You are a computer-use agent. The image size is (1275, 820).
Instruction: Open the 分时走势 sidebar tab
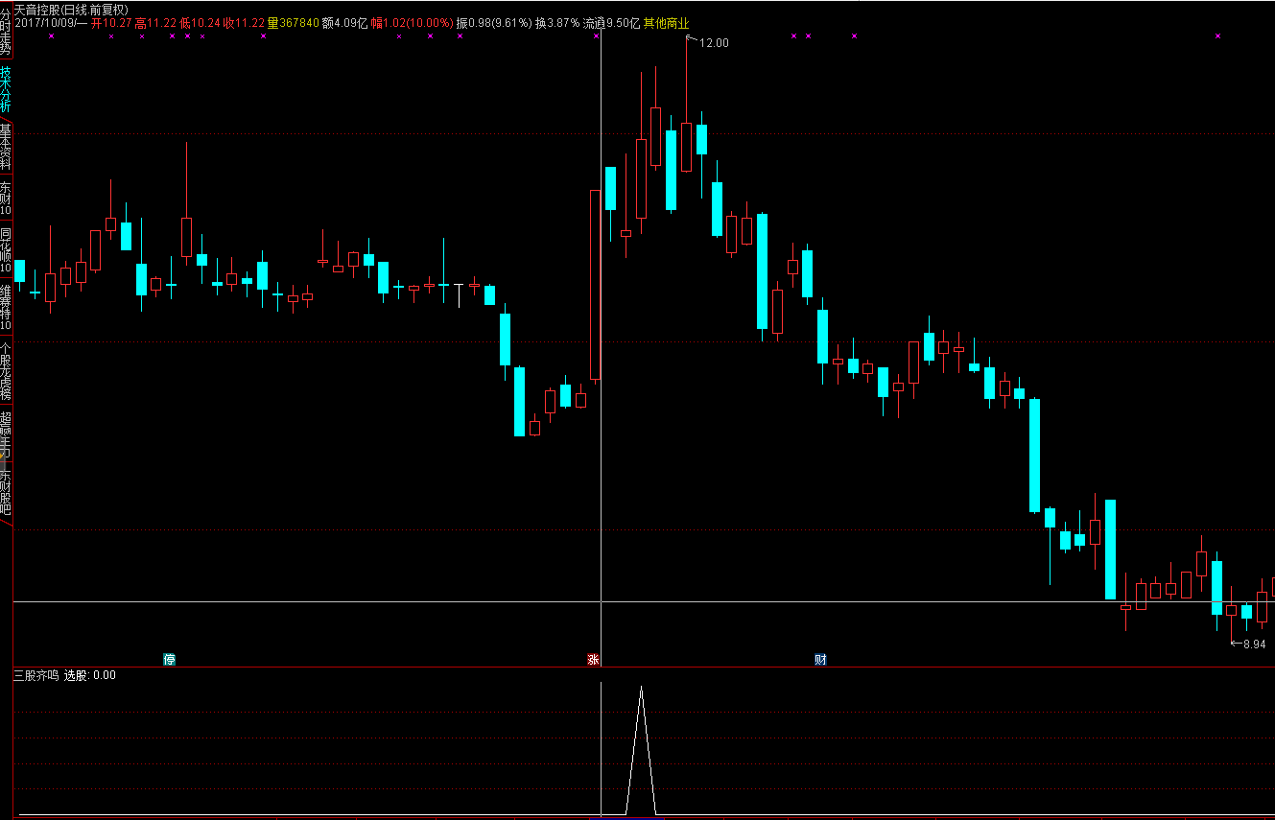pyautogui.click(x=6, y=30)
